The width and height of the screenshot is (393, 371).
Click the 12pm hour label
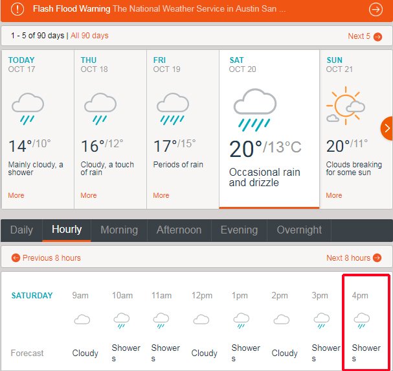click(202, 296)
